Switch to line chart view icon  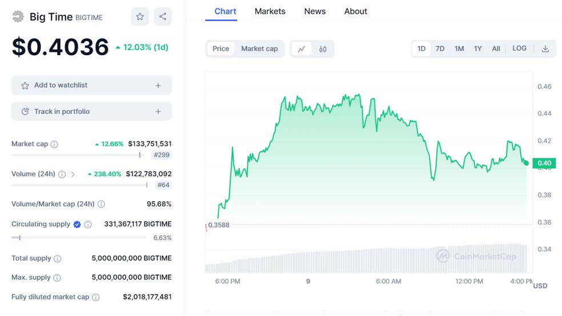(302, 49)
